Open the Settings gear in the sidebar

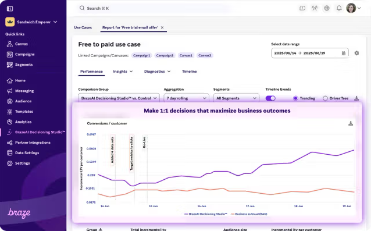pos(10,164)
